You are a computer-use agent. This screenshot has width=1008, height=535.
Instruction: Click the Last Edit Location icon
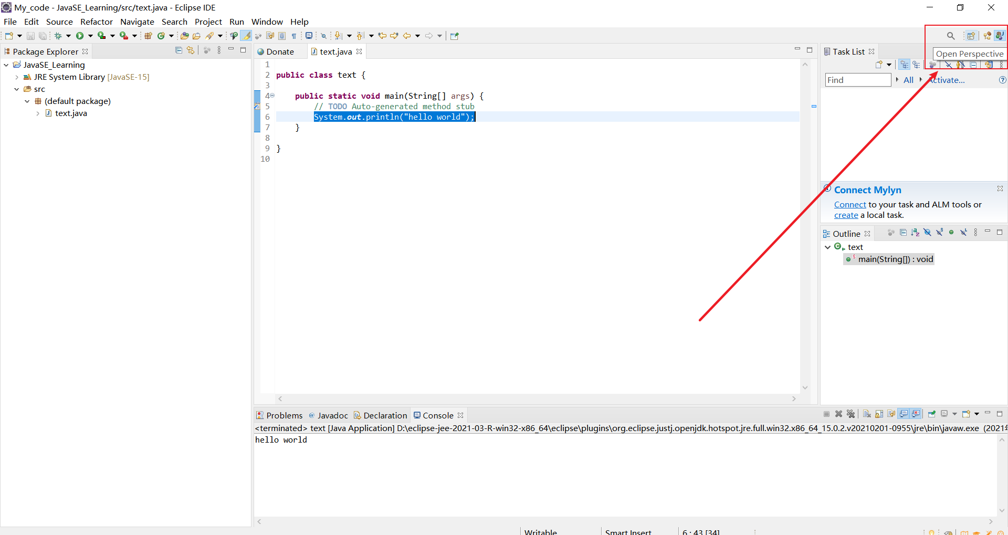tap(382, 36)
